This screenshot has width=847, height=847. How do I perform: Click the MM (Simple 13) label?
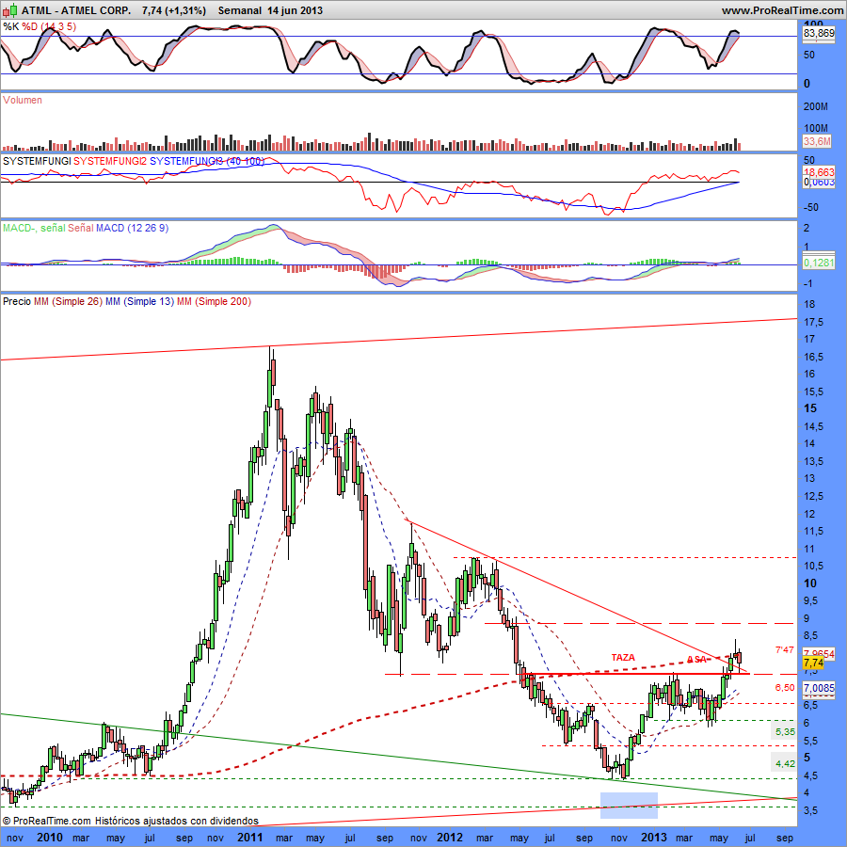139,301
